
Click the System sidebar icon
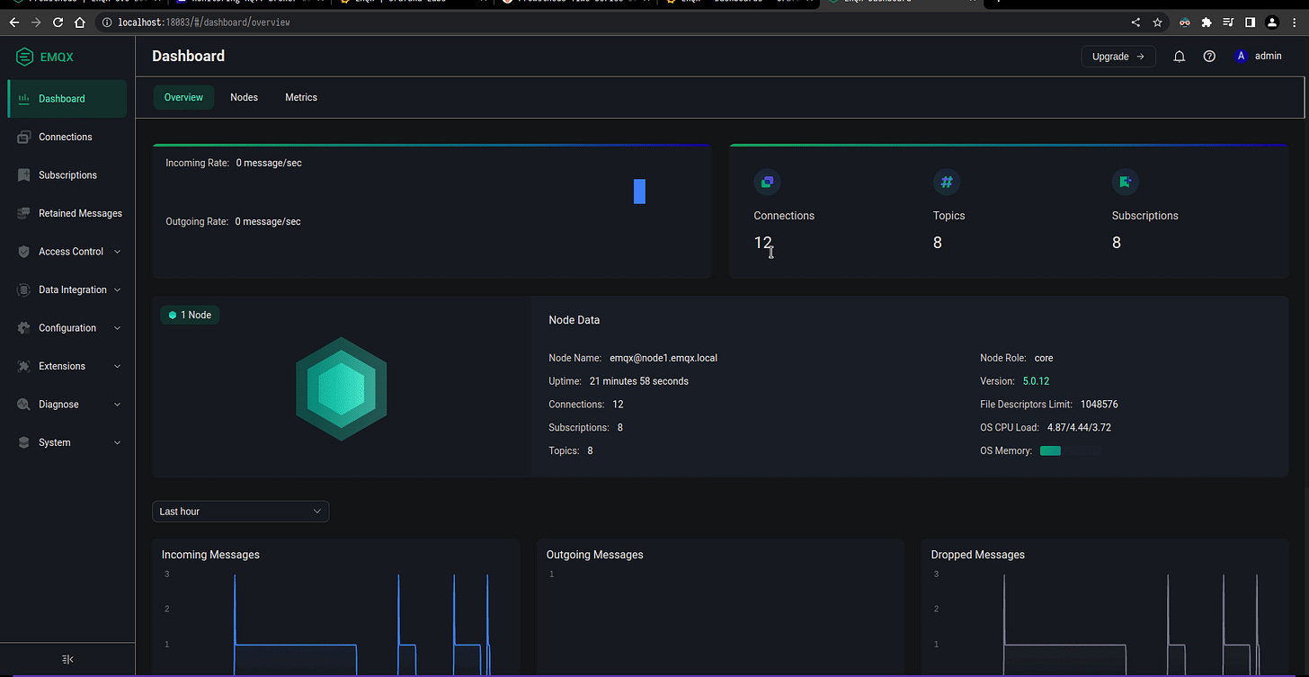[23, 442]
